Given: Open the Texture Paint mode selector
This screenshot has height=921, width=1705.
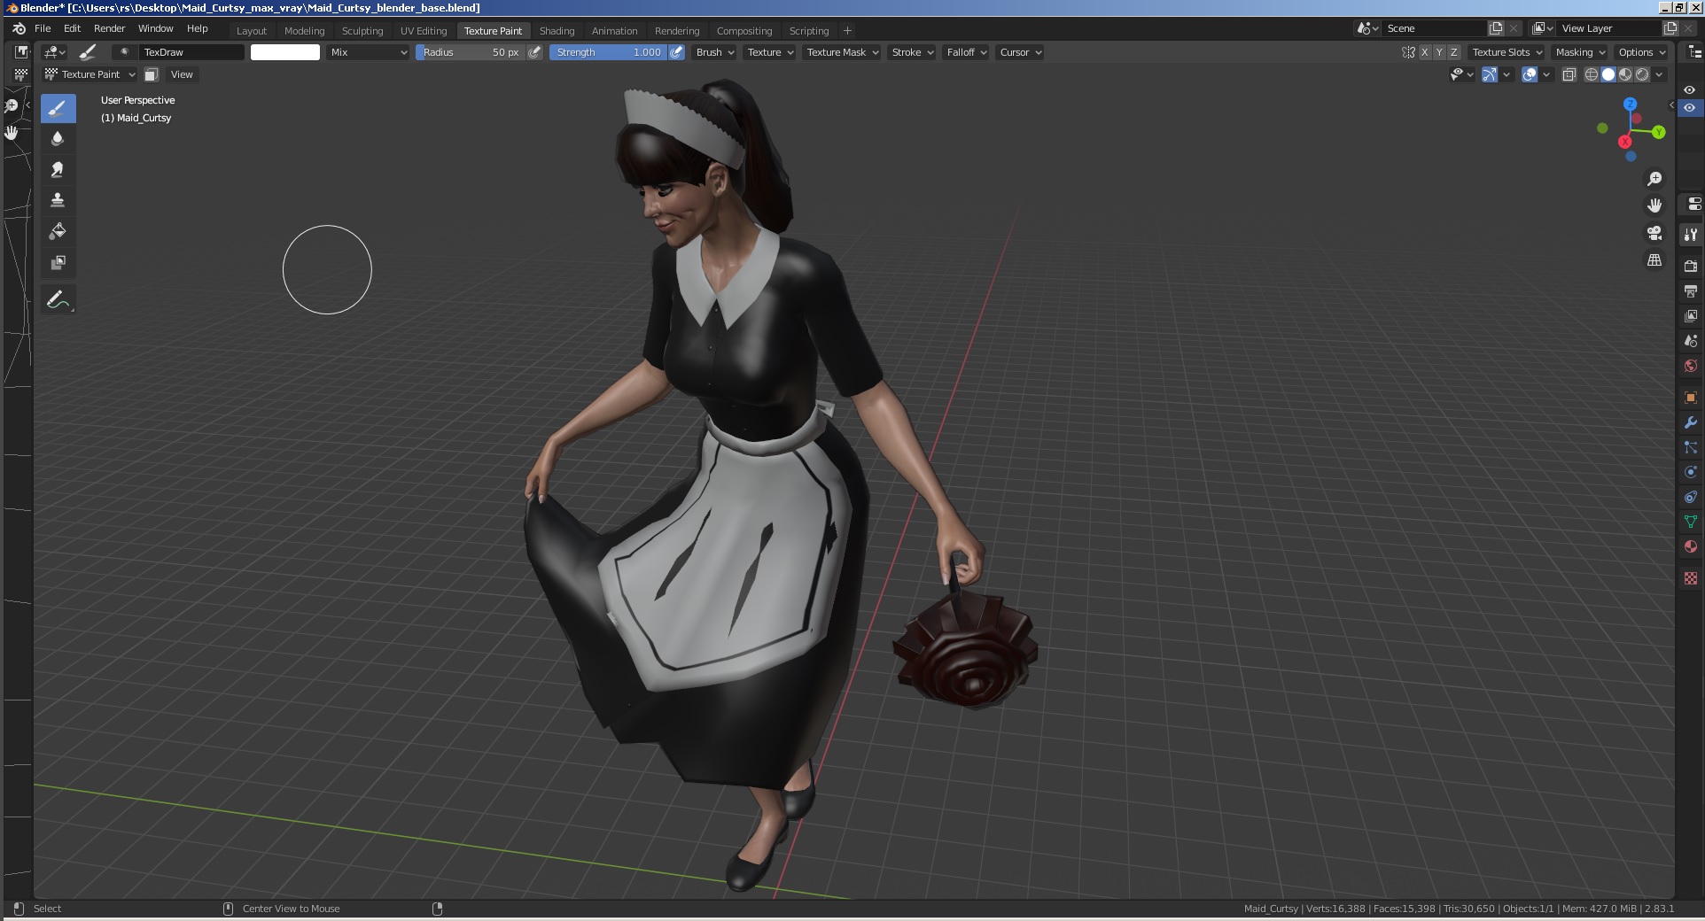Looking at the screenshot, I should click(x=90, y=74).
